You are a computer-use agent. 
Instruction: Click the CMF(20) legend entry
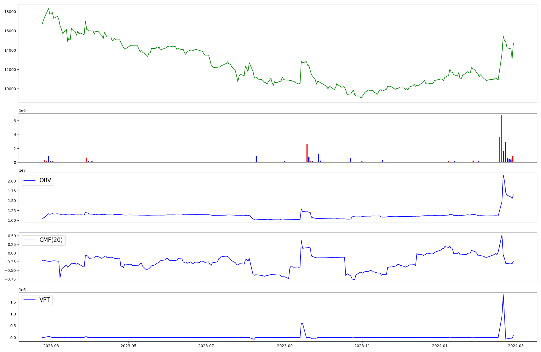(51, 240)
